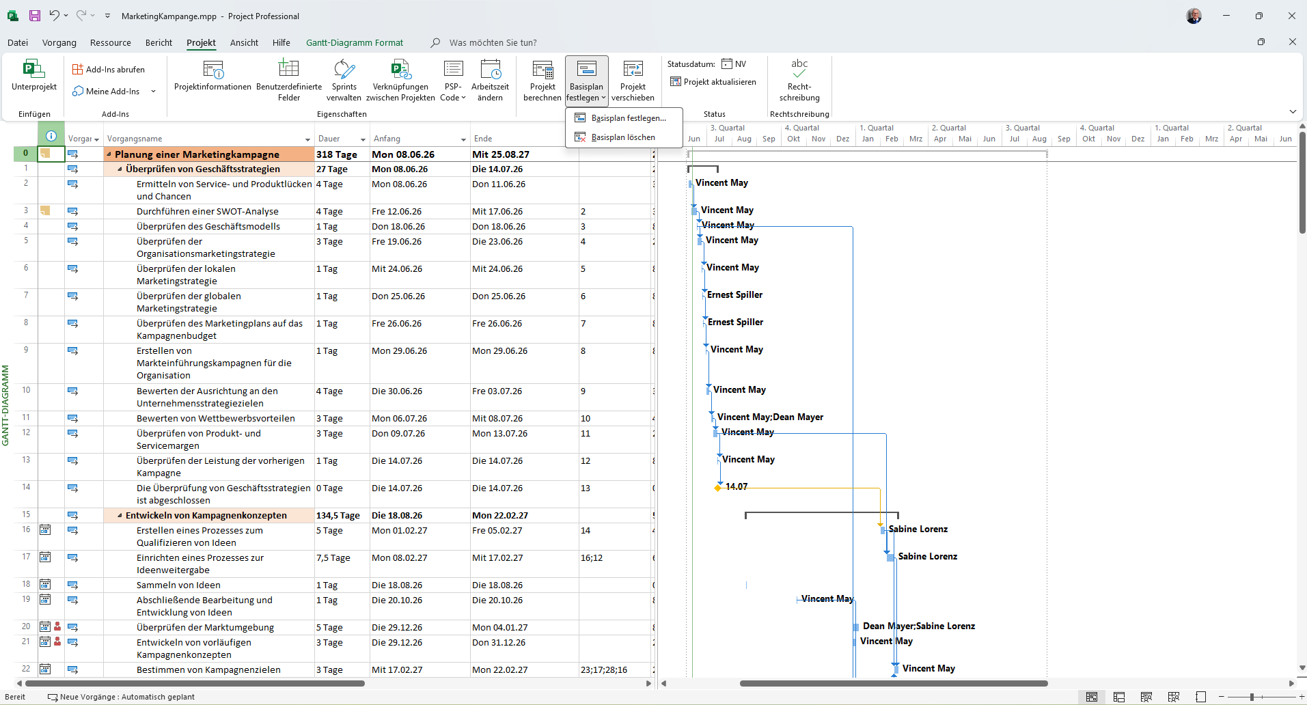This screenshot has height=705, width=1307.
Task: Switch to Gantt chart view in status bar
Action: point(1092,697)
